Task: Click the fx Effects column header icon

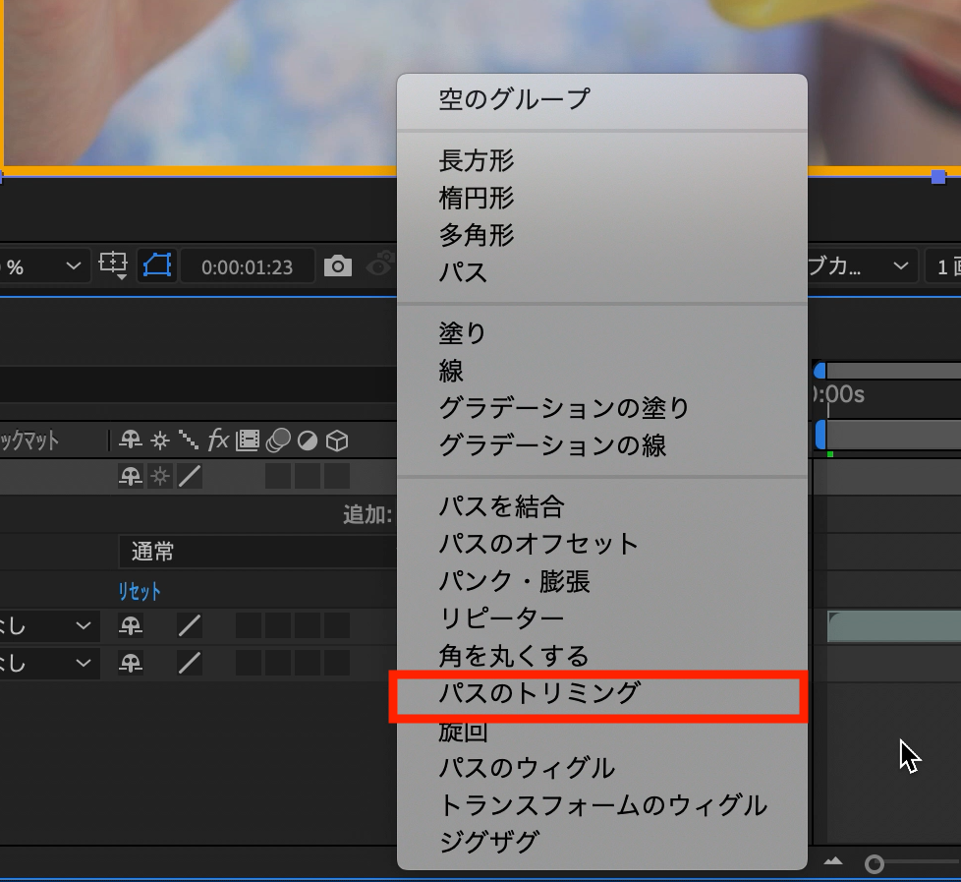Action: pos(218,440)
